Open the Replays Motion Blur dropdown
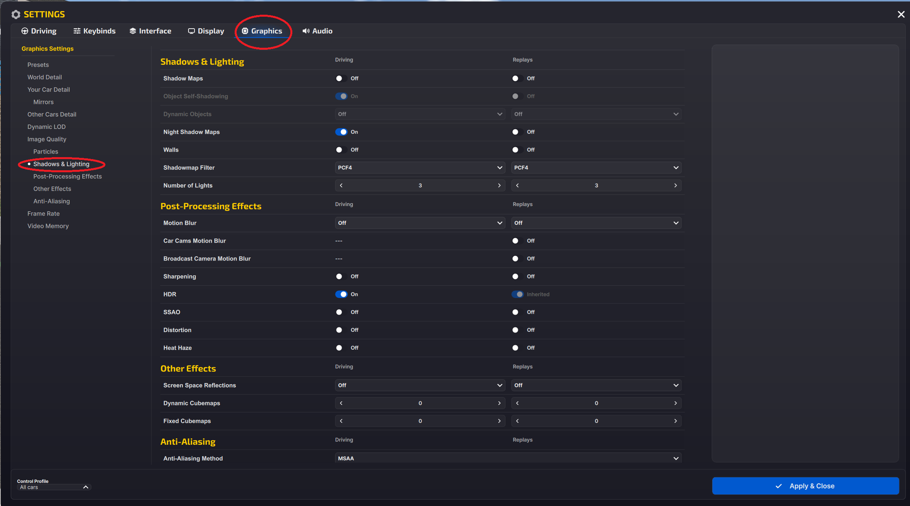Viewport: 910px width, 506px height. point(596,223)
